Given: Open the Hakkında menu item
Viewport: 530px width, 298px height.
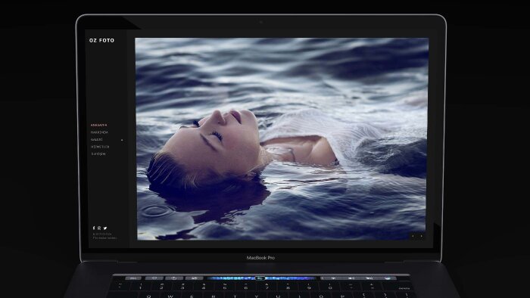Looking at the screenshot, I should pos(99,132).
